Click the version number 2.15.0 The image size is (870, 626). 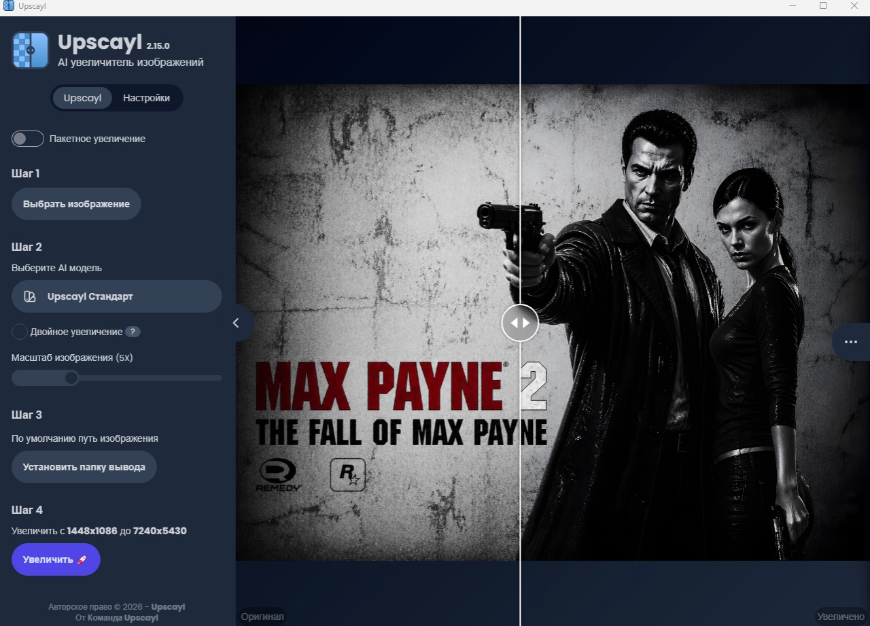tap(158, 46)
